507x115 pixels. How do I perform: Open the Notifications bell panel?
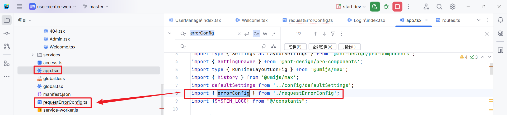click(500, 20)
